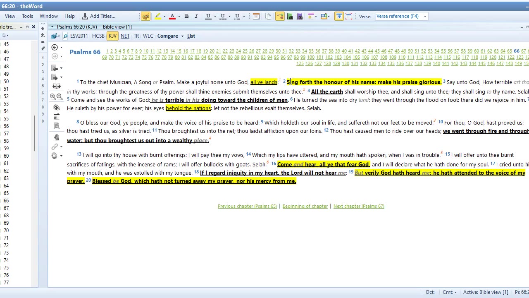The height and width of the screenshot is (298, 529).
Task: Click the document preview icon
Action: 56,126
